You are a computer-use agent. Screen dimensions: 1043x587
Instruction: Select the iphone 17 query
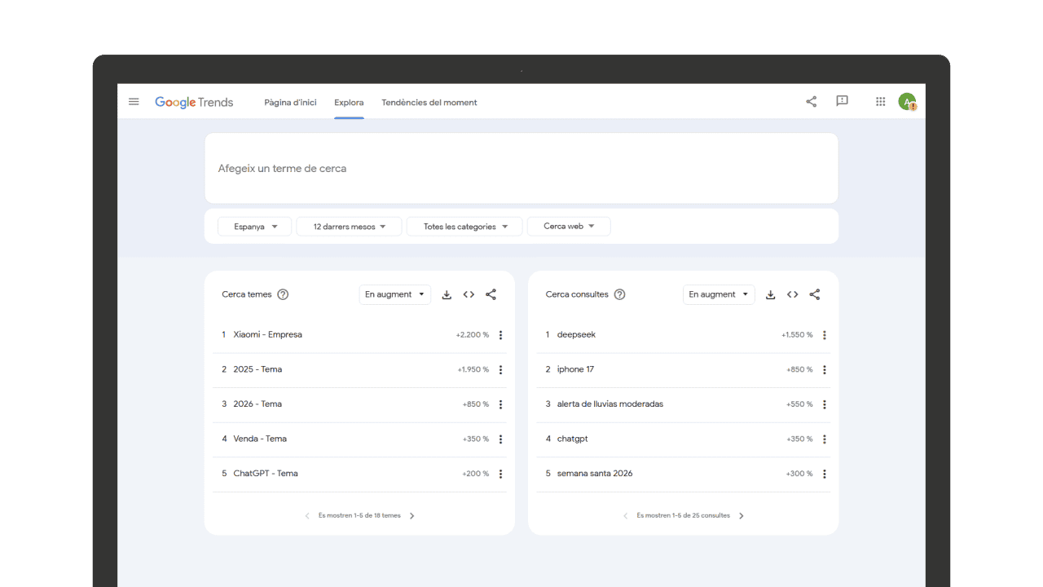click(575, 369)
